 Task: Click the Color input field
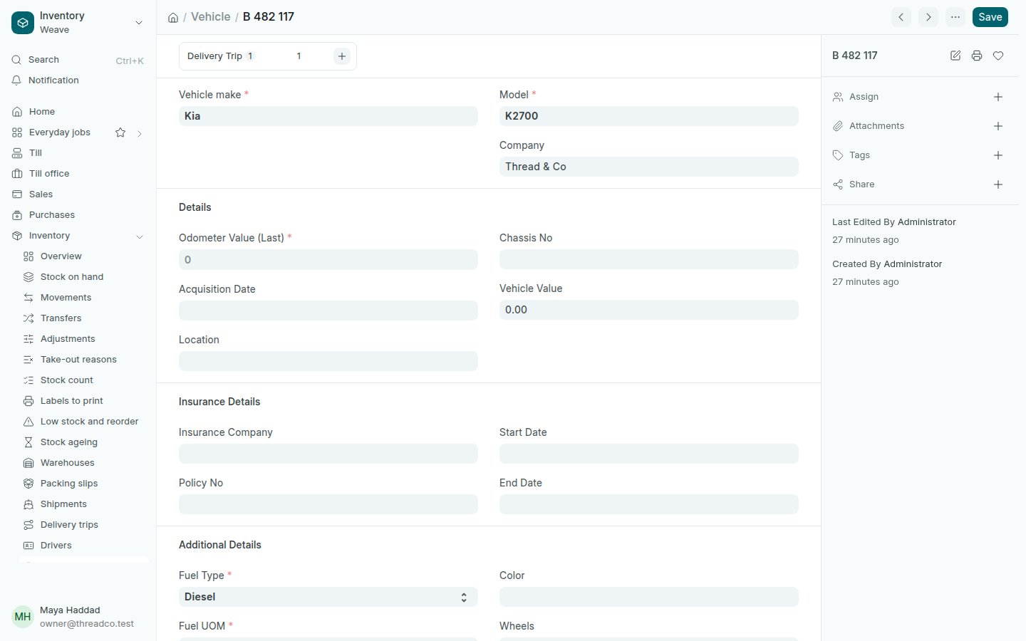point(649,597)
